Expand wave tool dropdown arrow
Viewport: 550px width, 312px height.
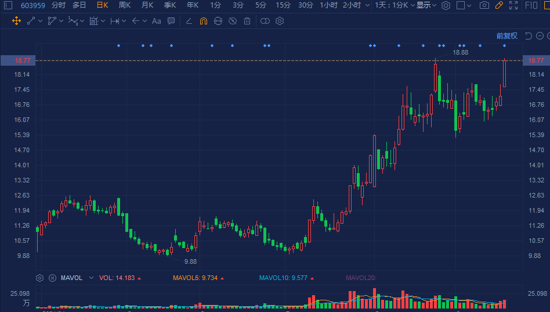82,21
